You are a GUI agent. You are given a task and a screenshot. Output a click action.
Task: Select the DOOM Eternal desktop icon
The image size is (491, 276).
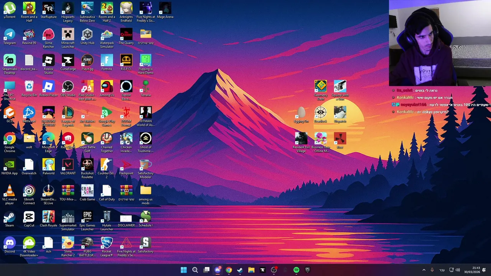coord(126,117)
